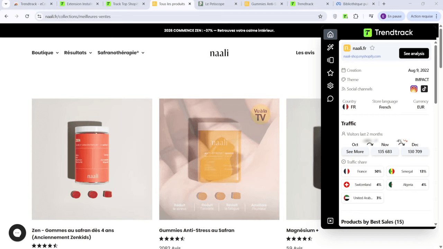Image resolution: width=443 pixels, height=249 pixels.
Task: Toggle the extension's 'En pause' status badge
Action: click(x=391, y=16)
